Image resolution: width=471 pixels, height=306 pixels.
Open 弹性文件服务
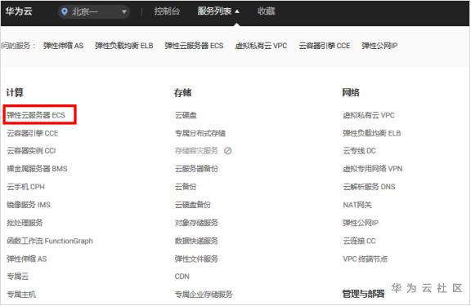tap(196, 259)
